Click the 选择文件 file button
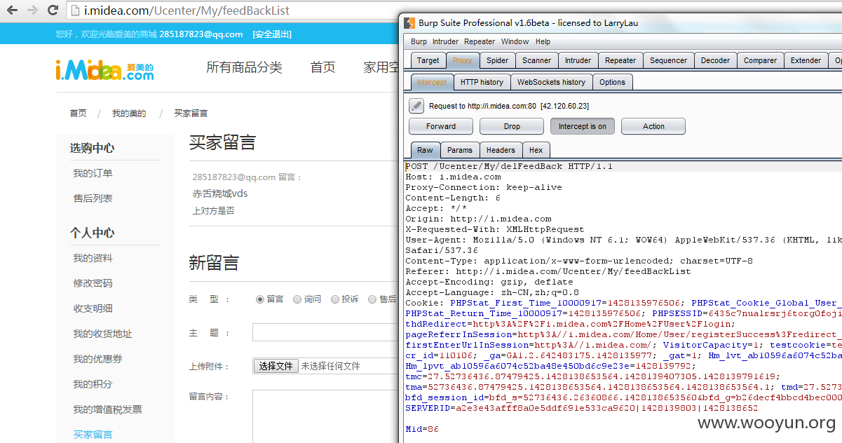842x443 pixels. [276, 366]
